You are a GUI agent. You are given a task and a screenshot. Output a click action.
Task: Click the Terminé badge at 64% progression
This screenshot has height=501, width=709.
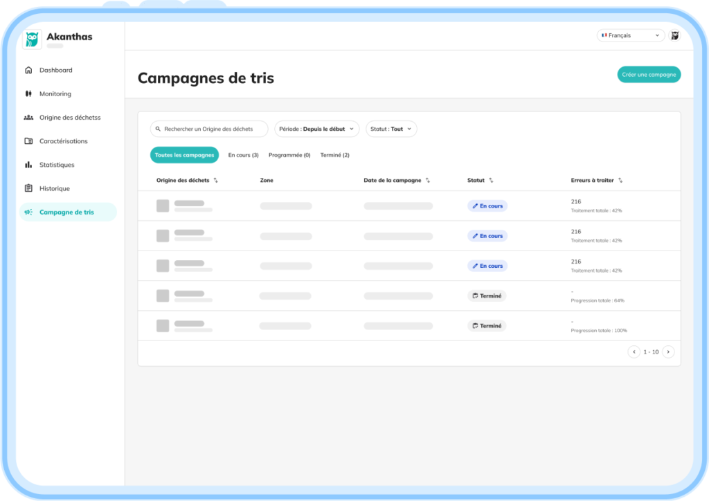pos(487,296)
